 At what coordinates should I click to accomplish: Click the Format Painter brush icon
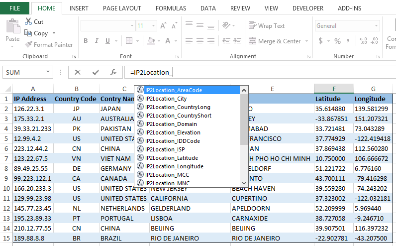tap(28, 45)
